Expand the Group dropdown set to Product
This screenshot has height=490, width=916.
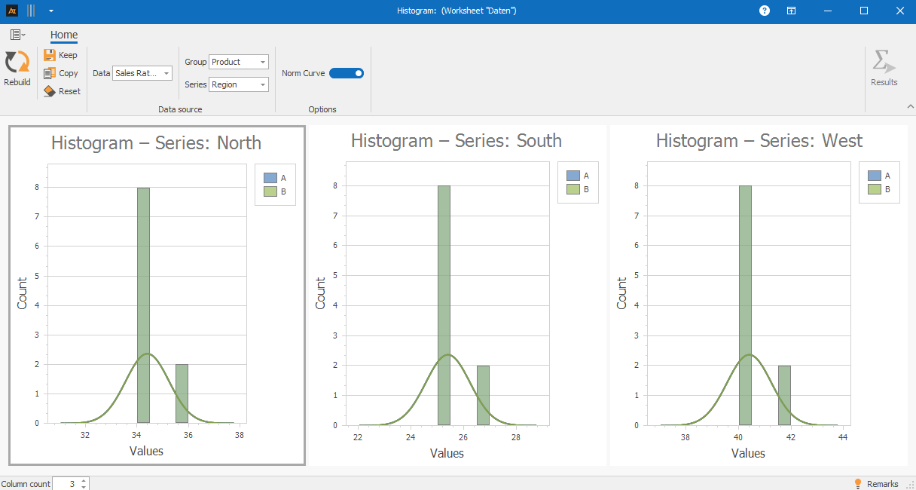pos(238,62)
